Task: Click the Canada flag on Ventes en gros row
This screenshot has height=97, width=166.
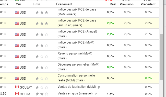Action: (17, 94)
